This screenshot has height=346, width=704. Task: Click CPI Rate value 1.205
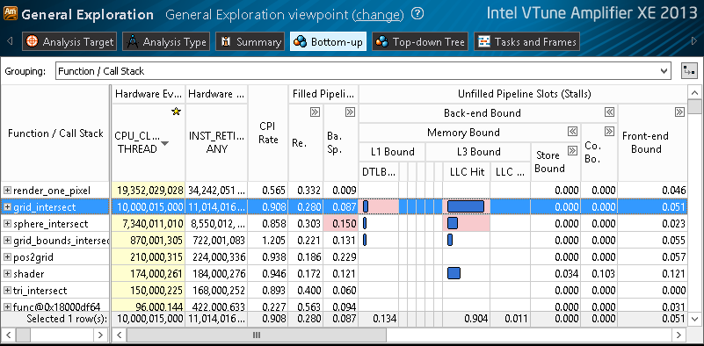pyautogui.click(x=268, y=240)
